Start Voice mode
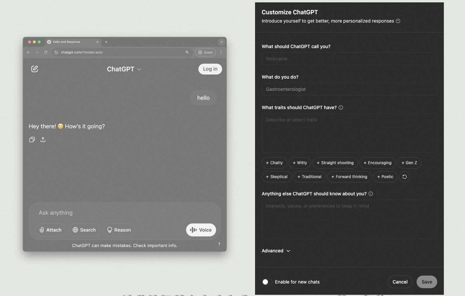 pos(201,230)
